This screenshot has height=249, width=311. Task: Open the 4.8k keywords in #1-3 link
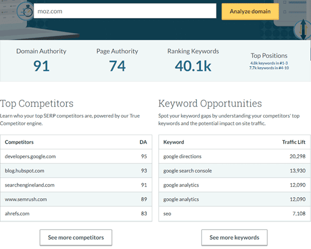coord(269,63)
